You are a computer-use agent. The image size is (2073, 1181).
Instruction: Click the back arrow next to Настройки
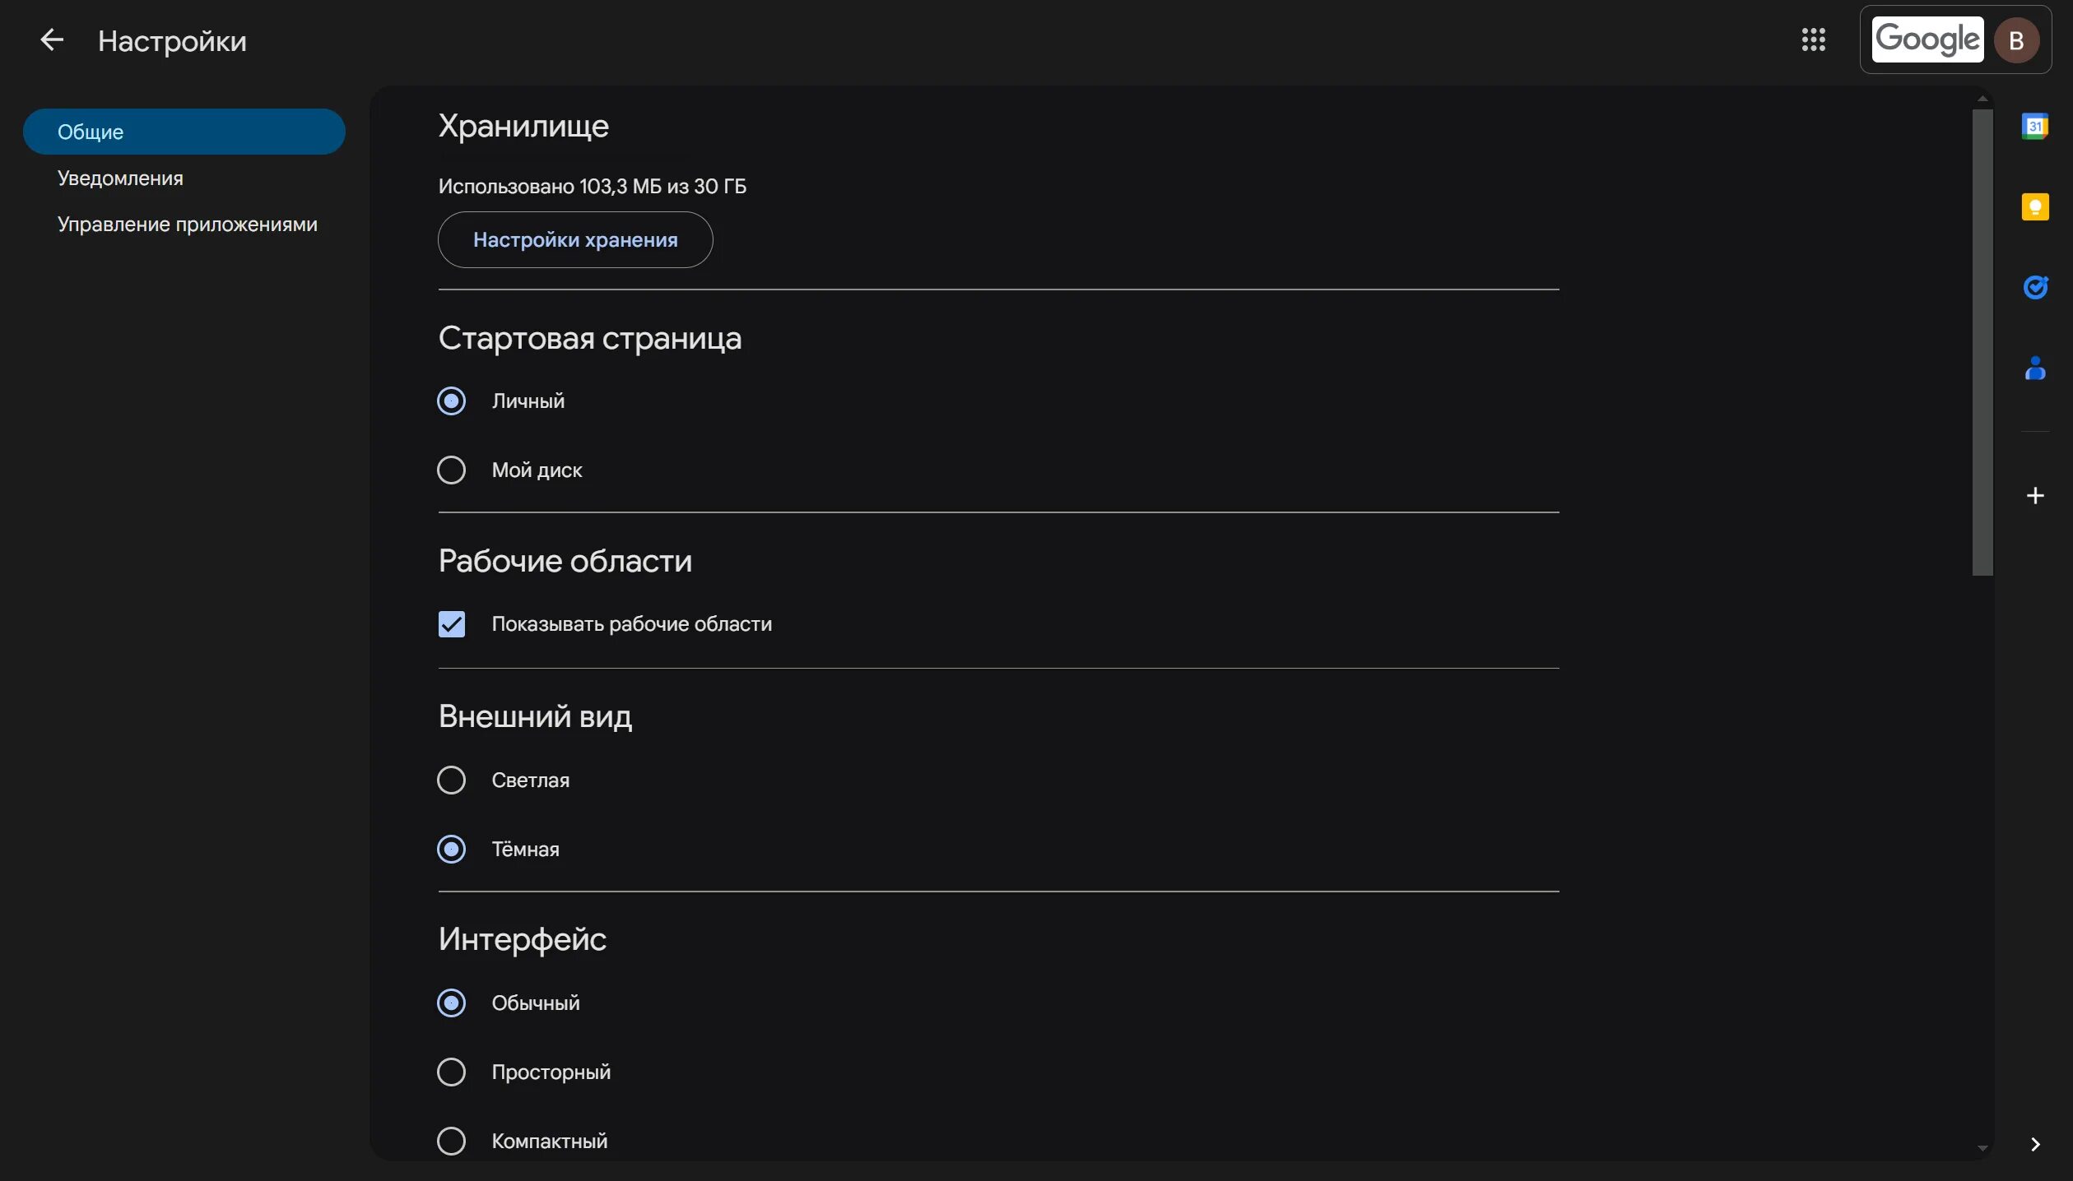tap(52, 40)
